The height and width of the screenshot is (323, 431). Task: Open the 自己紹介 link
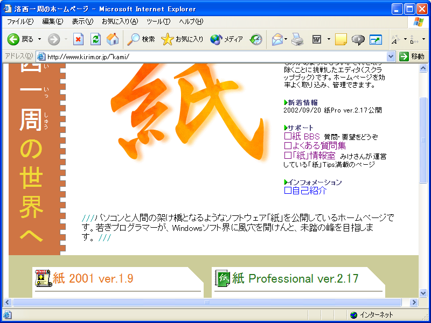(305, 190)
